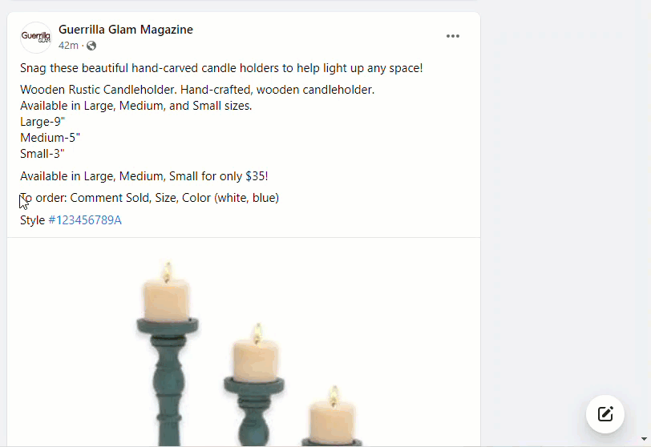Click the flame of the tallest candle
Viewport: 651px width, 447px height.
168,272
